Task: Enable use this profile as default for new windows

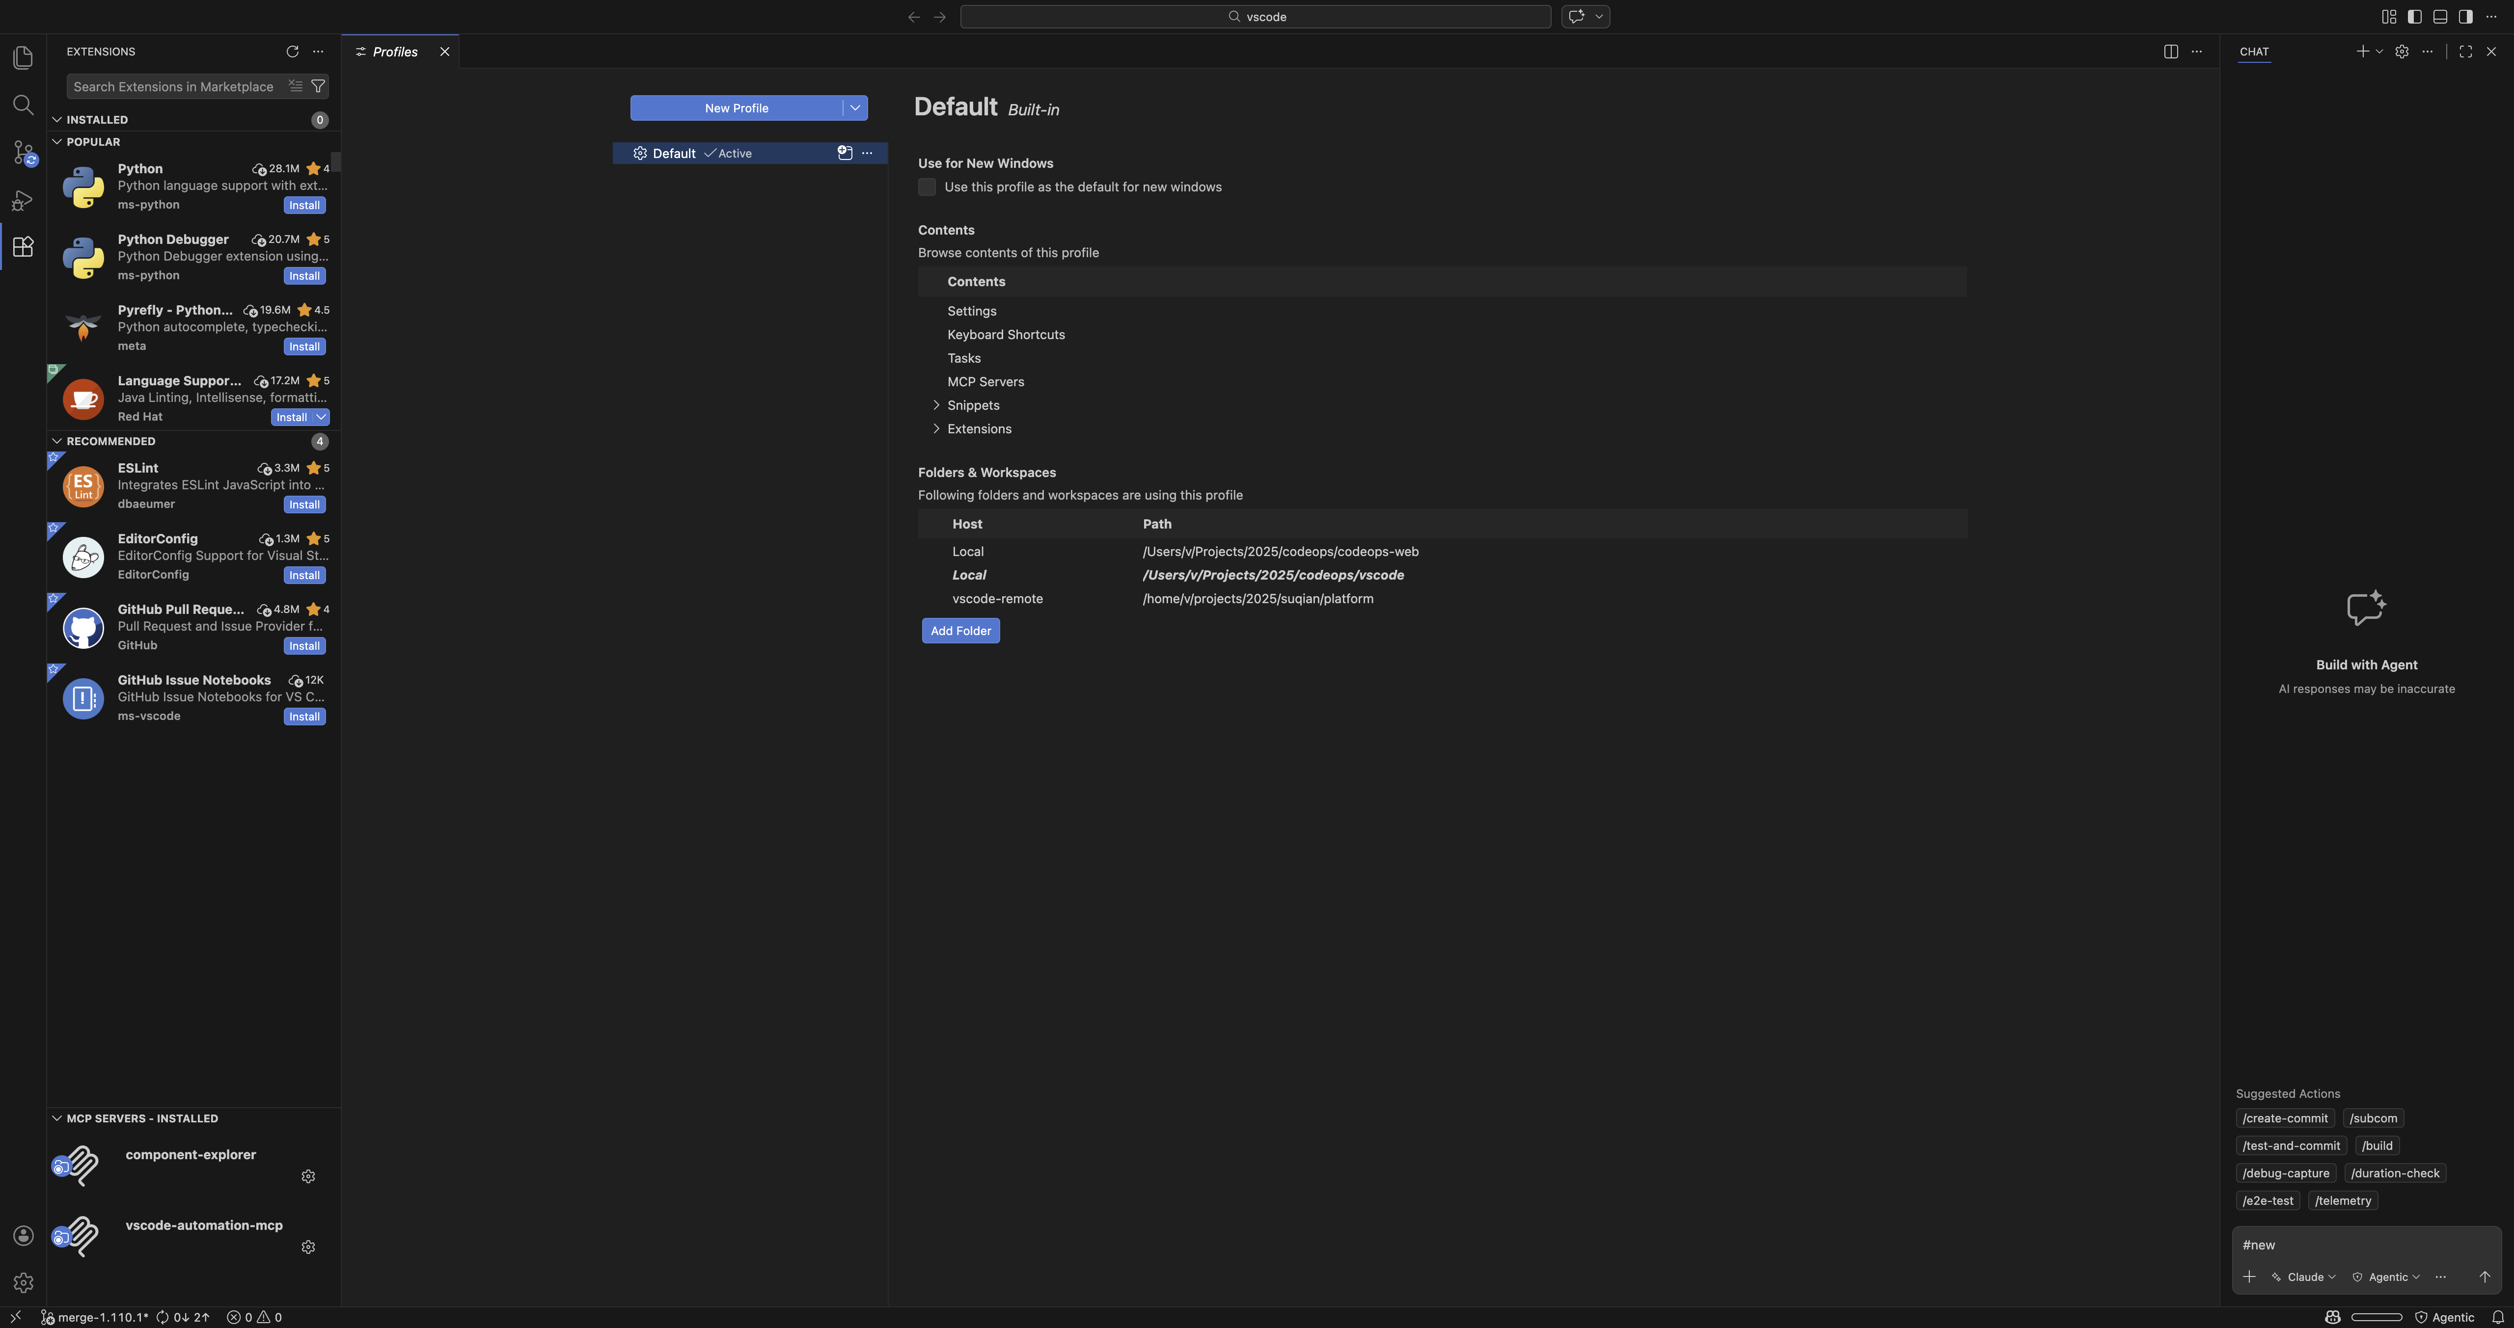Action: click(x=926, y=186)
